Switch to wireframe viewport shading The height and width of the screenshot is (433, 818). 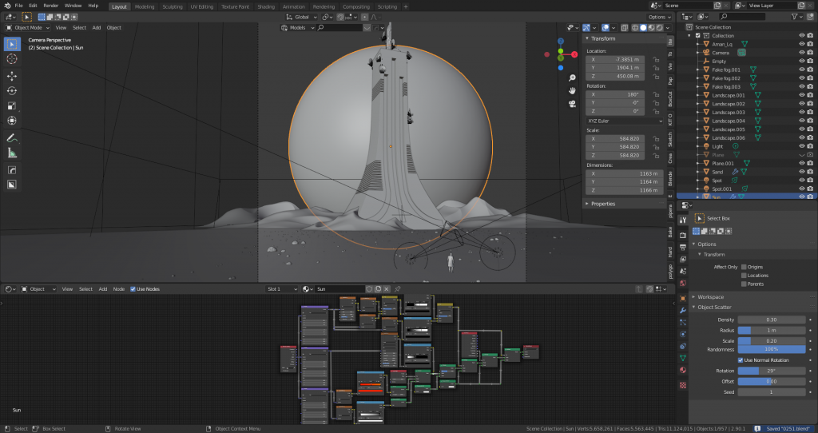[x=635, y=28]
